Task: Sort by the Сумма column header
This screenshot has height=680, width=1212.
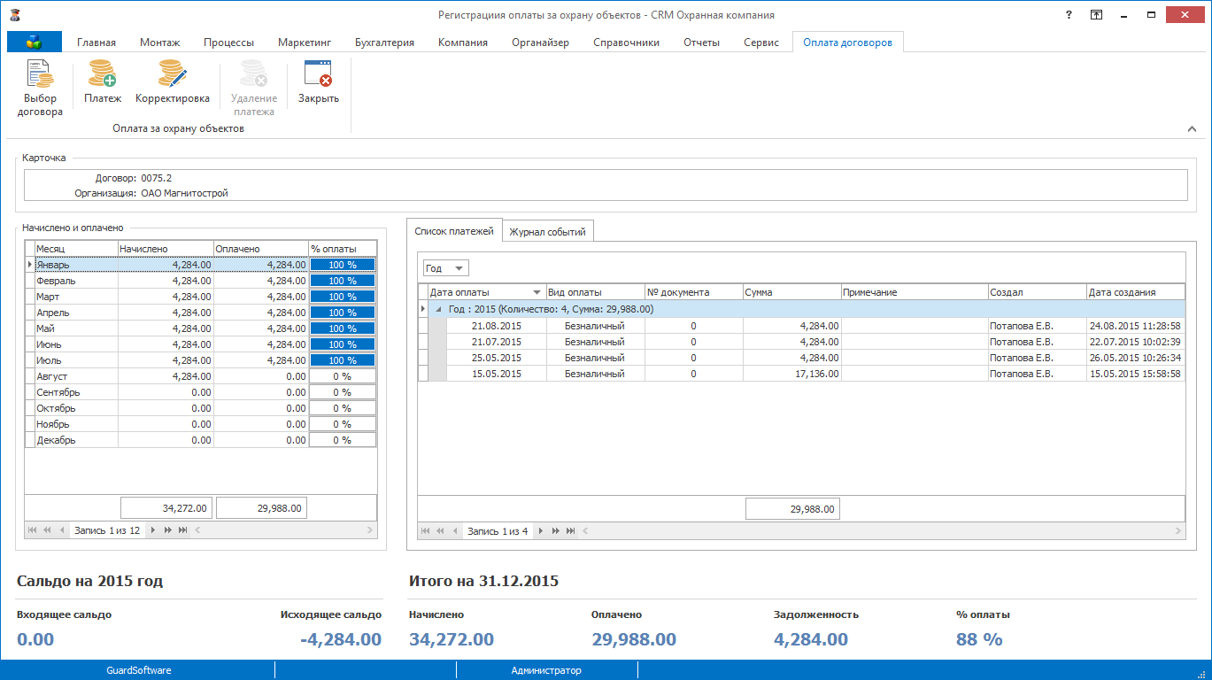Action: tap(792, 292)
